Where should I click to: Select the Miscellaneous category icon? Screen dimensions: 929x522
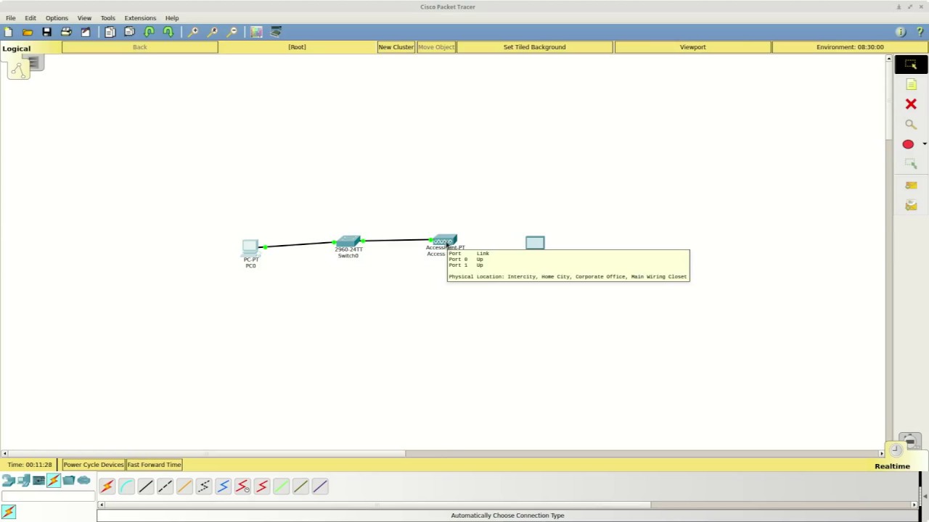pyautogui.click(x=69, y=481)
